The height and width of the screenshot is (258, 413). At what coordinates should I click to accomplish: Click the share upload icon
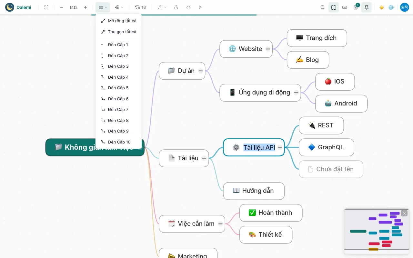[176, 7]
